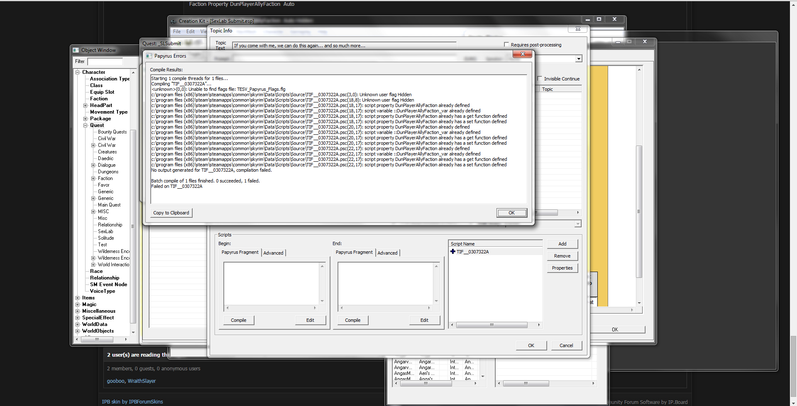Select TIF__0307322A in Script Name list
The image size is (797, 406).
(473, 252)
